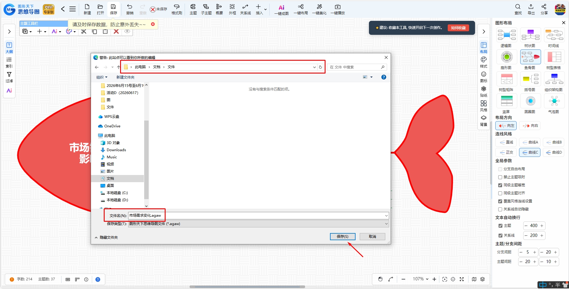Screen dimensions: 569x289
Task: Open the 大纲 outline sidebar icon
Action: 9,48
